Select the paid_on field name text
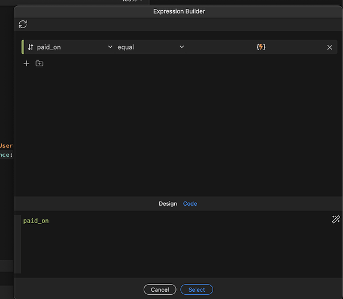The height and width of the screenshot is (299, 343). tap(48, 47)
